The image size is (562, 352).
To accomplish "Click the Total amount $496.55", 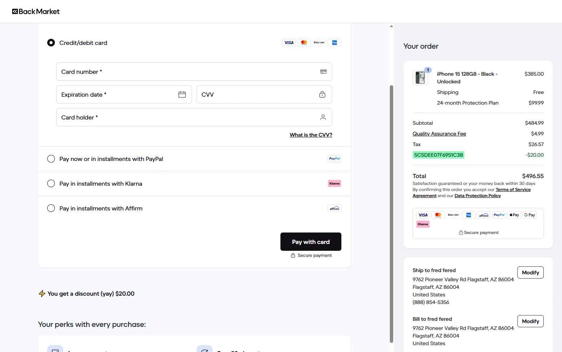I will point(533,176).
